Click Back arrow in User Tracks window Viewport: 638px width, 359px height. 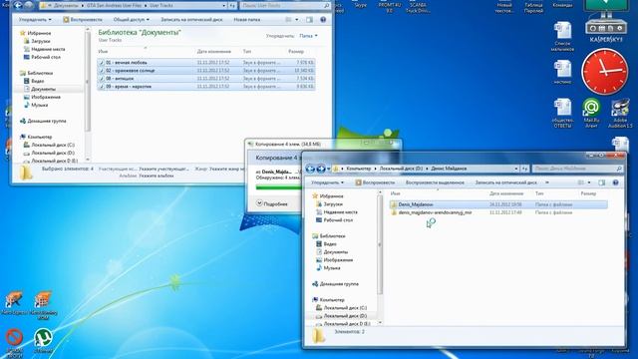click(x=18, y=5)
